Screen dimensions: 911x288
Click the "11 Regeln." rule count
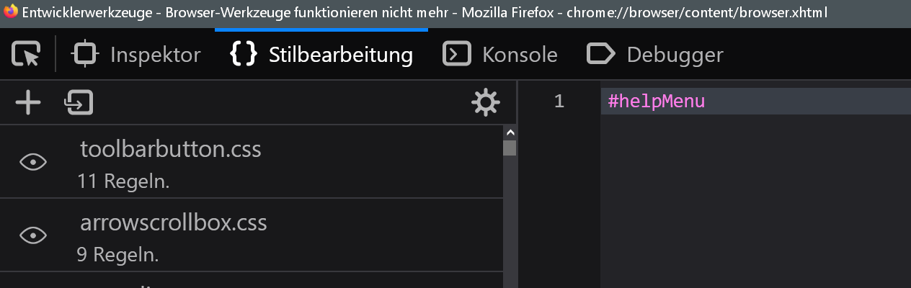(x=123, y=181)
